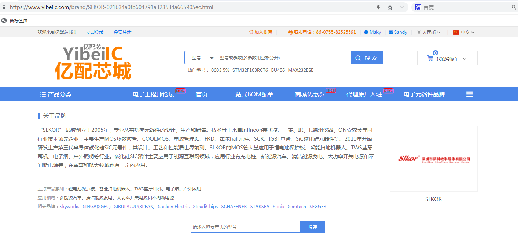The height and width of the screenshot is (241, 518).
Task: Click the SLKOR brand logo image
Action: 433,159
